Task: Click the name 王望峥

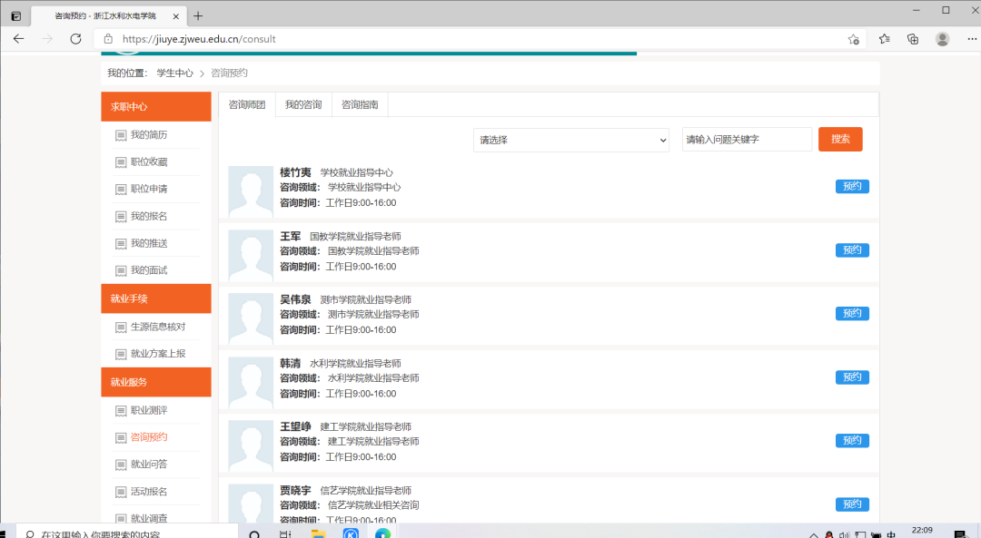Action: (295, 426)
